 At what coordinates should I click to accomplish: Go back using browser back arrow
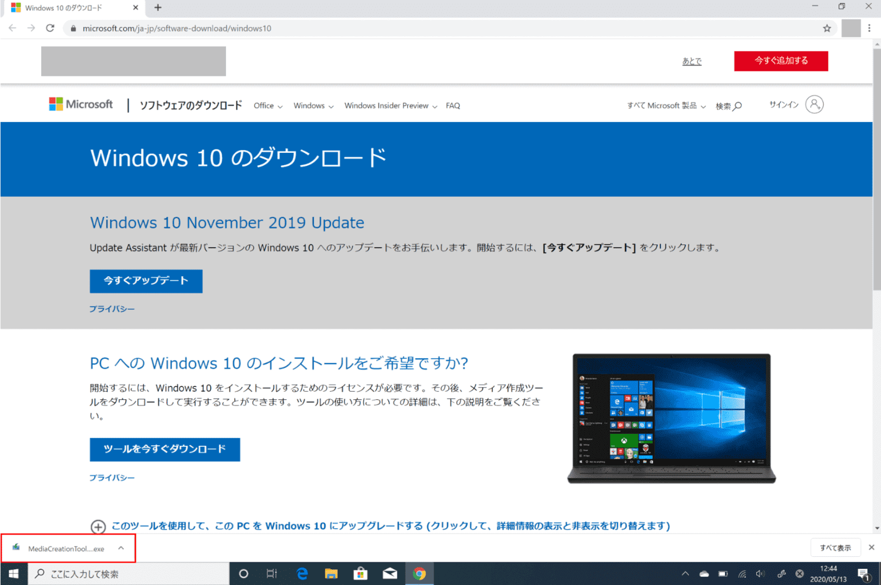(12, 28)
